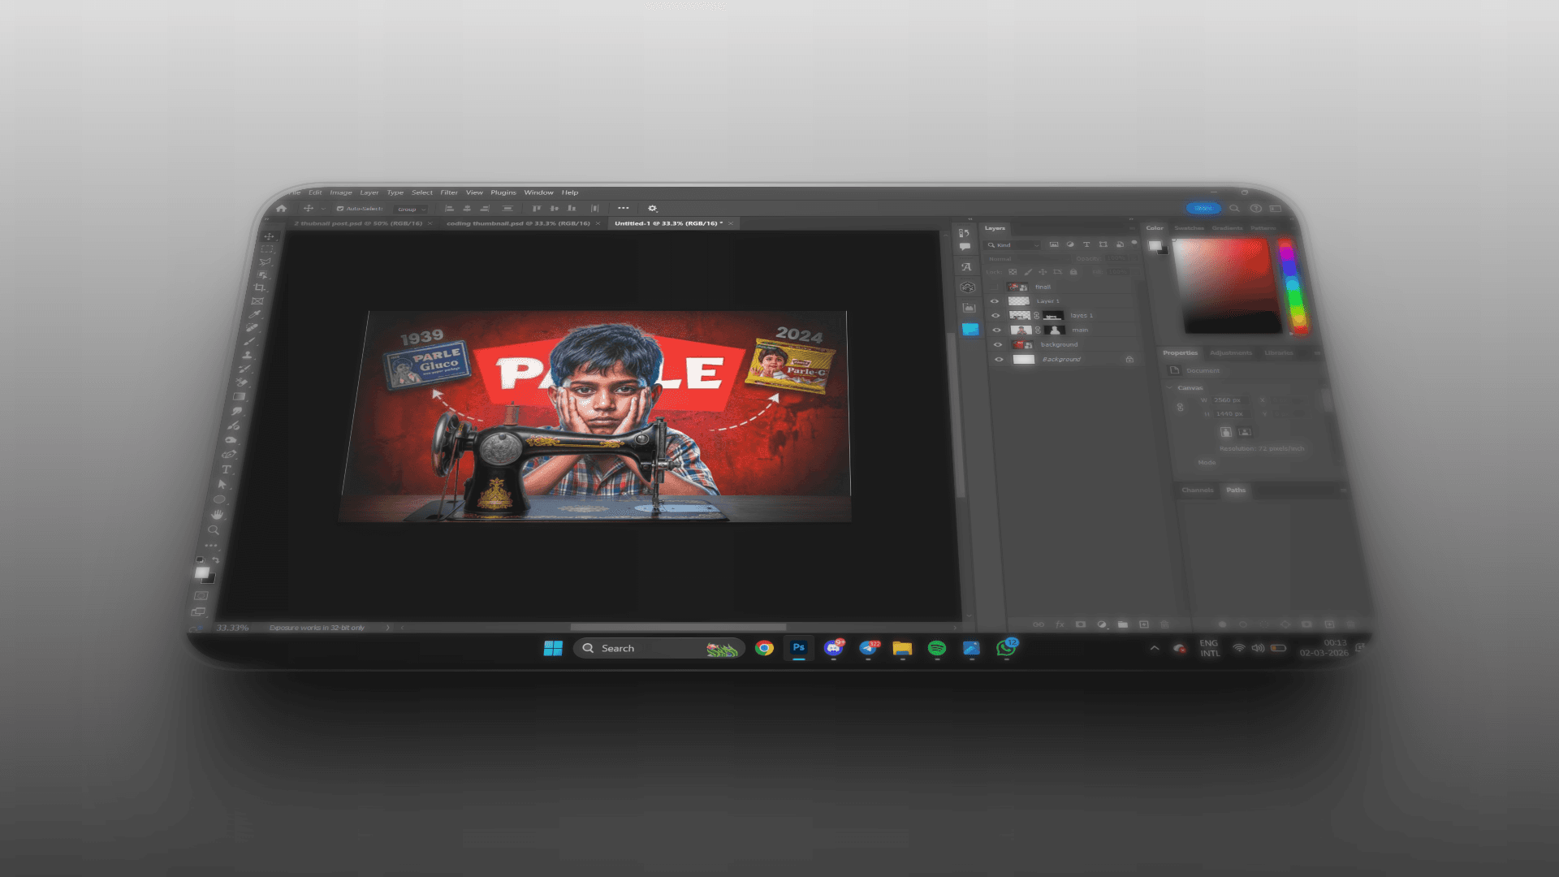Click the Home icon in options bar

click(x=282, y=209)
